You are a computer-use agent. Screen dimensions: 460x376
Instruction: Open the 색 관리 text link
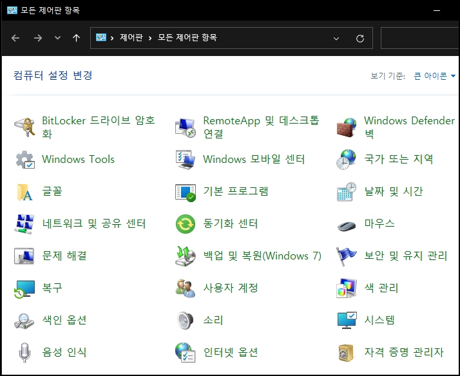381,288
